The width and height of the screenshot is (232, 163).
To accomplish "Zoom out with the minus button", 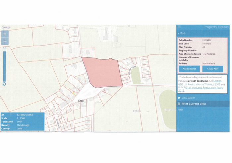I will coord(5,41).
